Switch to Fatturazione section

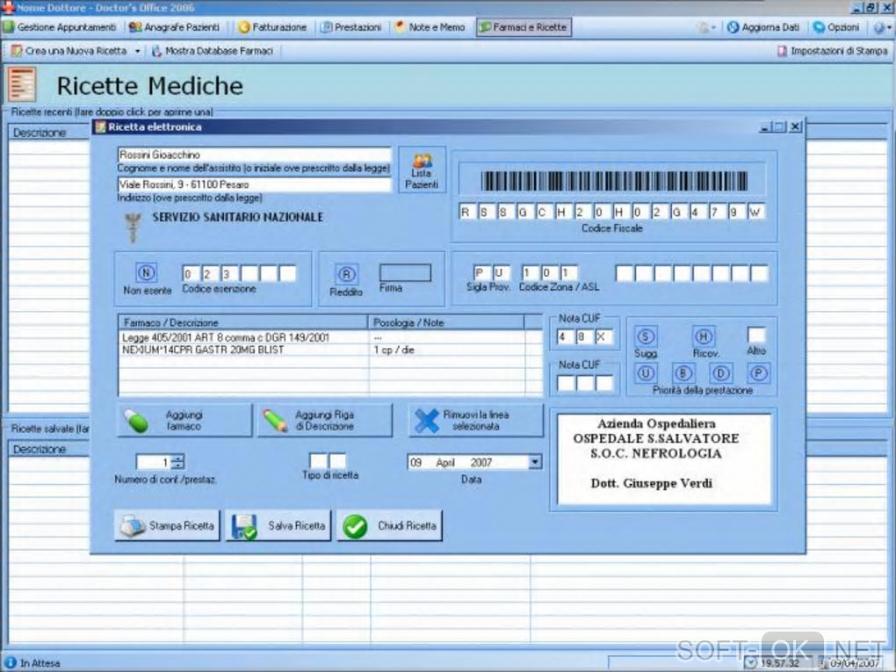tap(272, 27)
